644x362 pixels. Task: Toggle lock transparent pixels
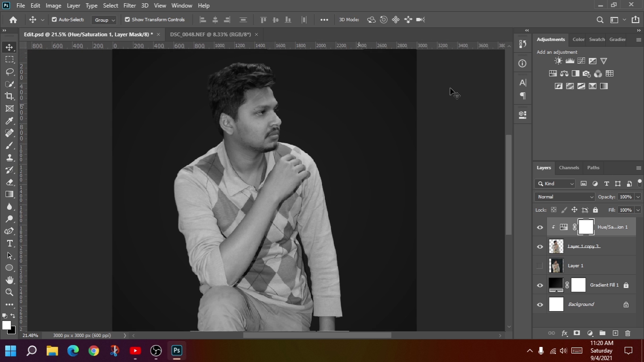click(x=553, y=210)
